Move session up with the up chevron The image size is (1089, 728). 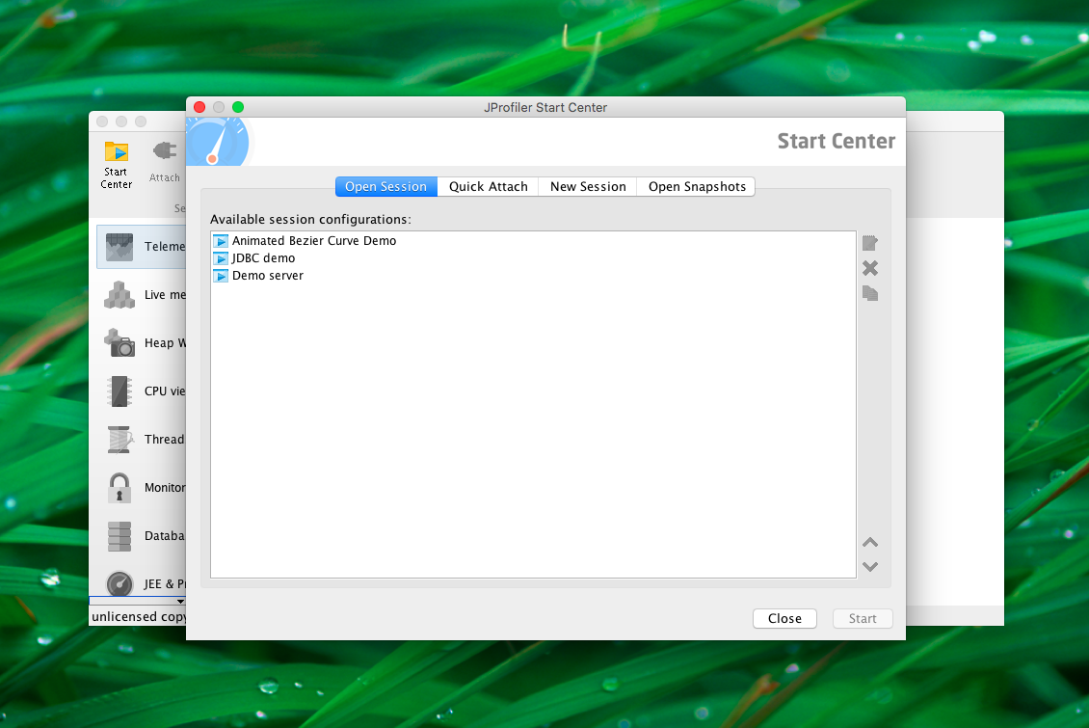[x=870, y=542]
